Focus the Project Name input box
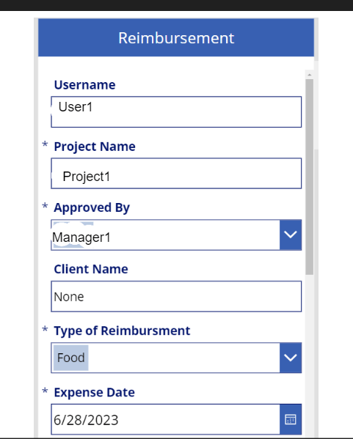The width and height of the screenshot is (353, 439). (176, 173)
